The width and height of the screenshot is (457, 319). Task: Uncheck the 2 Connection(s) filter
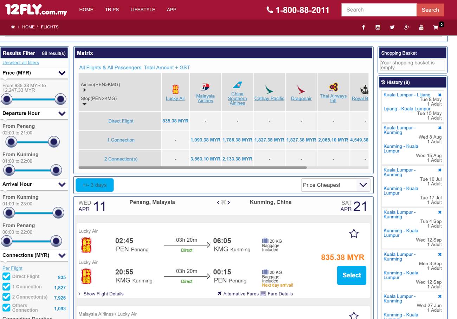[x=6, y=297]
